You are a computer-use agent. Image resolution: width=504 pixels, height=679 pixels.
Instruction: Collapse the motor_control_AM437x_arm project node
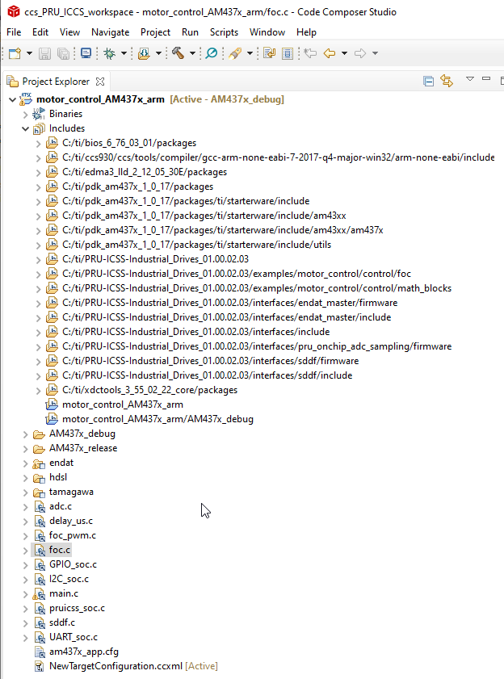[13, 99]
